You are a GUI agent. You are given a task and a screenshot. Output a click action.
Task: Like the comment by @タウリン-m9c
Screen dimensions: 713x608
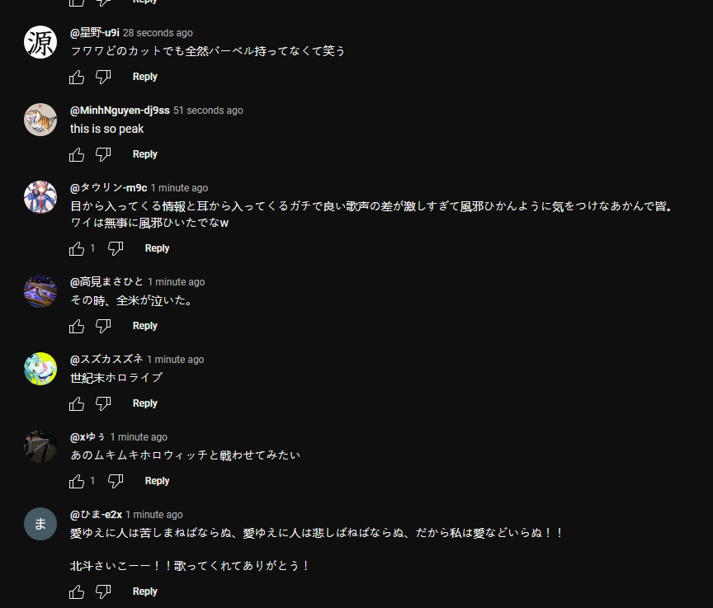(x=77, y=248)
